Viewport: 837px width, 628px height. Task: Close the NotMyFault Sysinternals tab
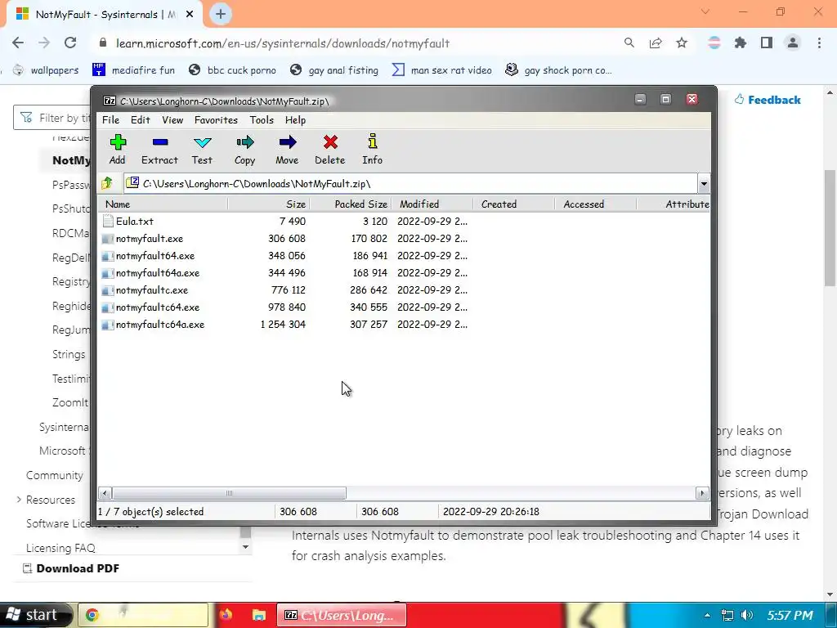[190, 15]
